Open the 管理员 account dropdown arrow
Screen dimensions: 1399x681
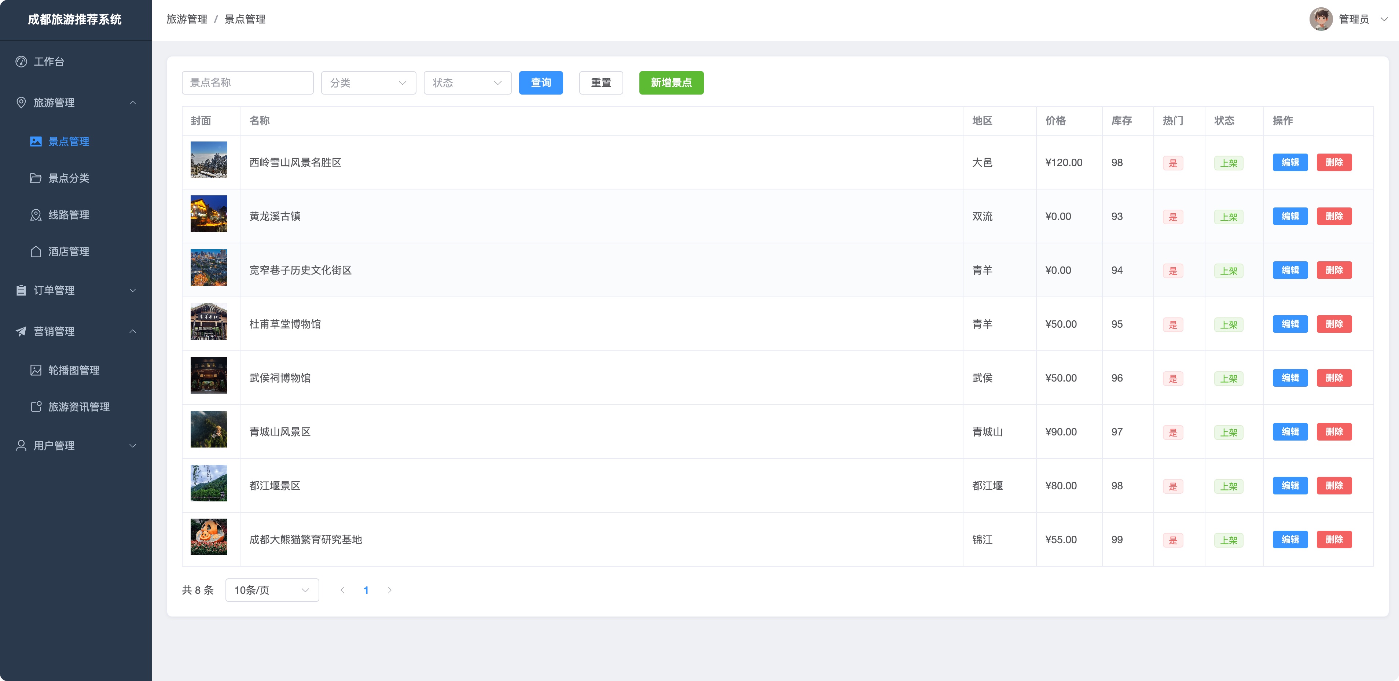(1384, 19)
